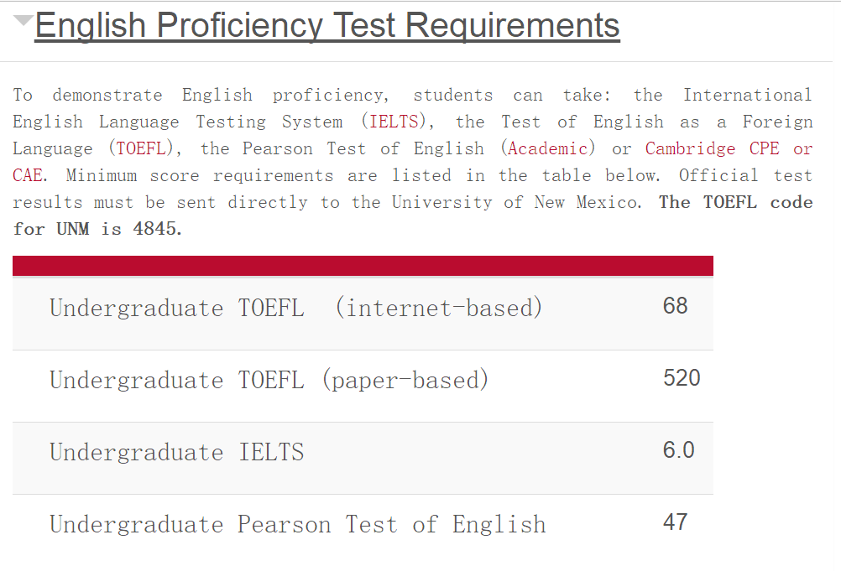Click the English Proficiency Test Requirements heading
Image resolution: width=841 pixels, height=571 pixels.
pos(327,26)
